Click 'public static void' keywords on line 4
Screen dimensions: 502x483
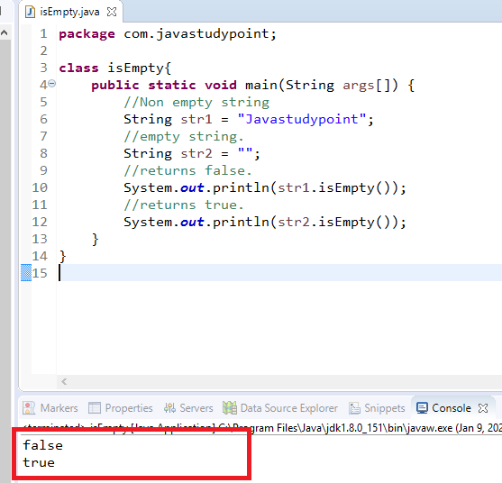[x=164, y=85]
